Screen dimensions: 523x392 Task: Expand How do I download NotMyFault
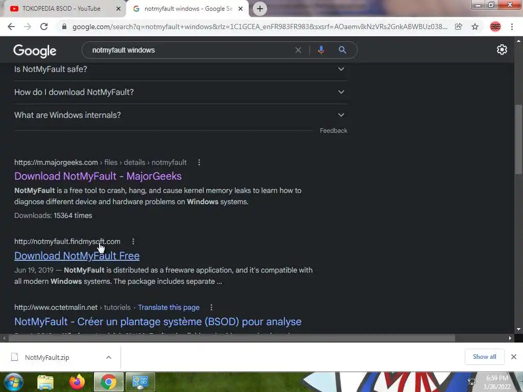180,92
